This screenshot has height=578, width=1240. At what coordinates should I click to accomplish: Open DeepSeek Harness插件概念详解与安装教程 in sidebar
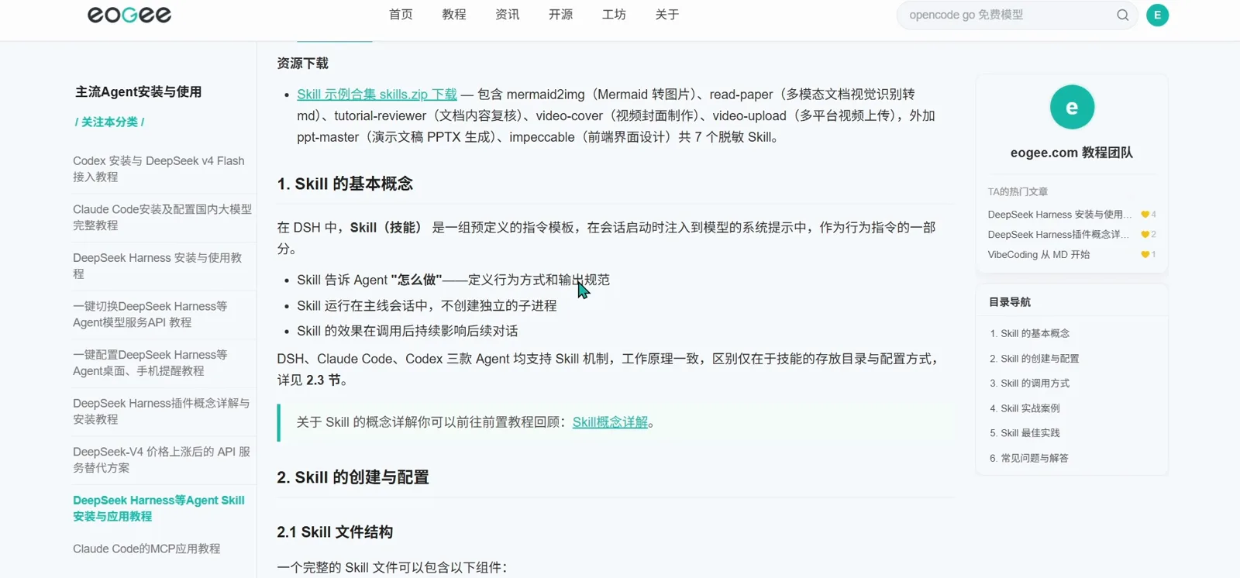(x=161, y=411)
